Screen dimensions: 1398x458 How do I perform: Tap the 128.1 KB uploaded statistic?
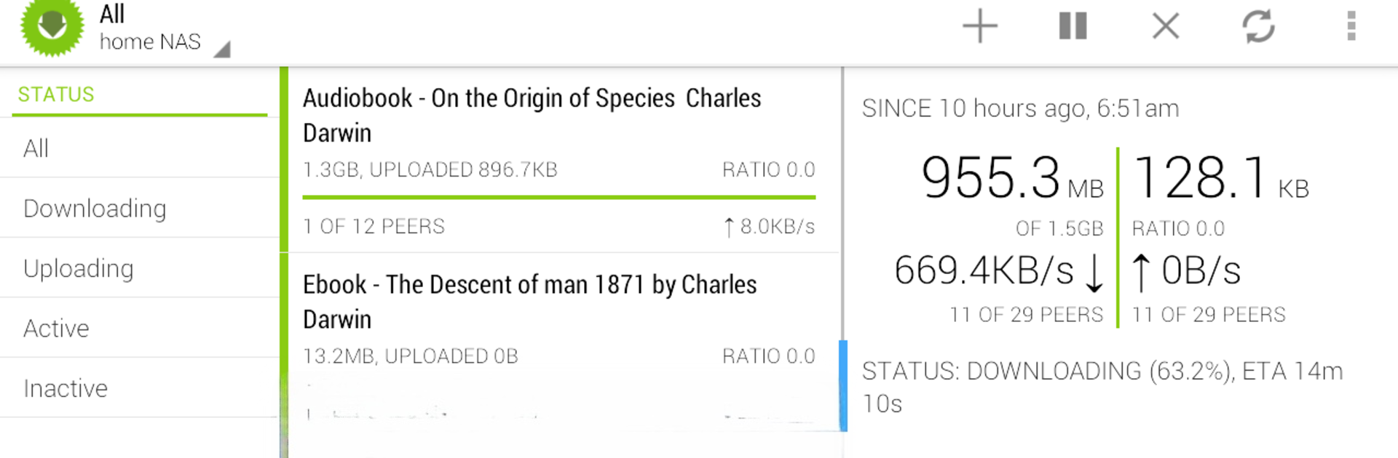(1221, 178)
